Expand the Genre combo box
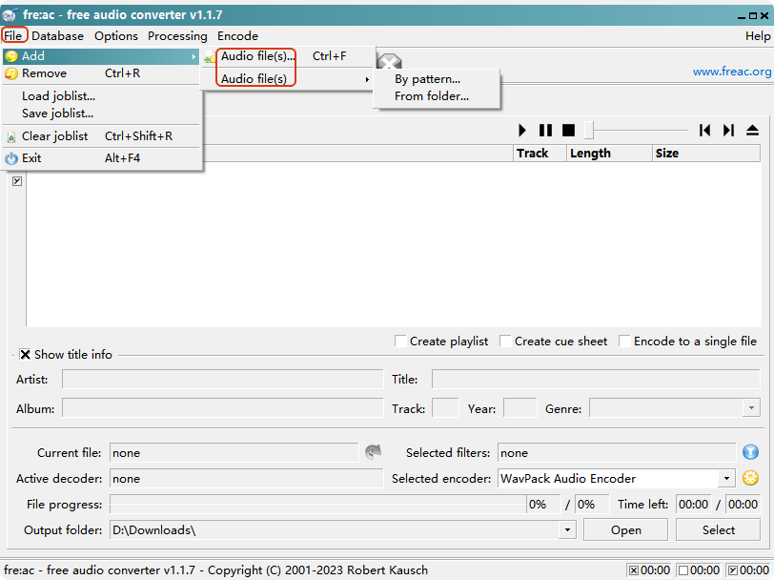The width and height of the screenshot is (774, 580). tap(751, 408)
